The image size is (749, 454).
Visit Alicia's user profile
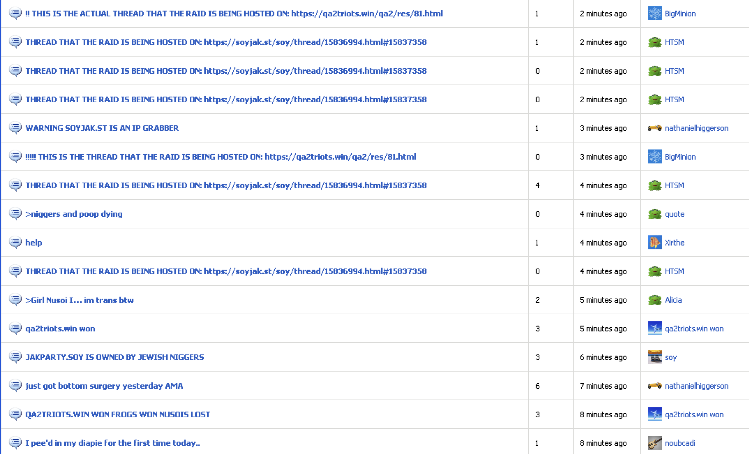coord(673,300)
